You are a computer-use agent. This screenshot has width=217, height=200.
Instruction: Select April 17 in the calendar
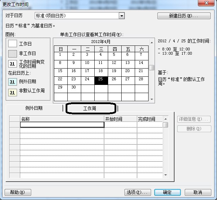(x=88, y=72)
